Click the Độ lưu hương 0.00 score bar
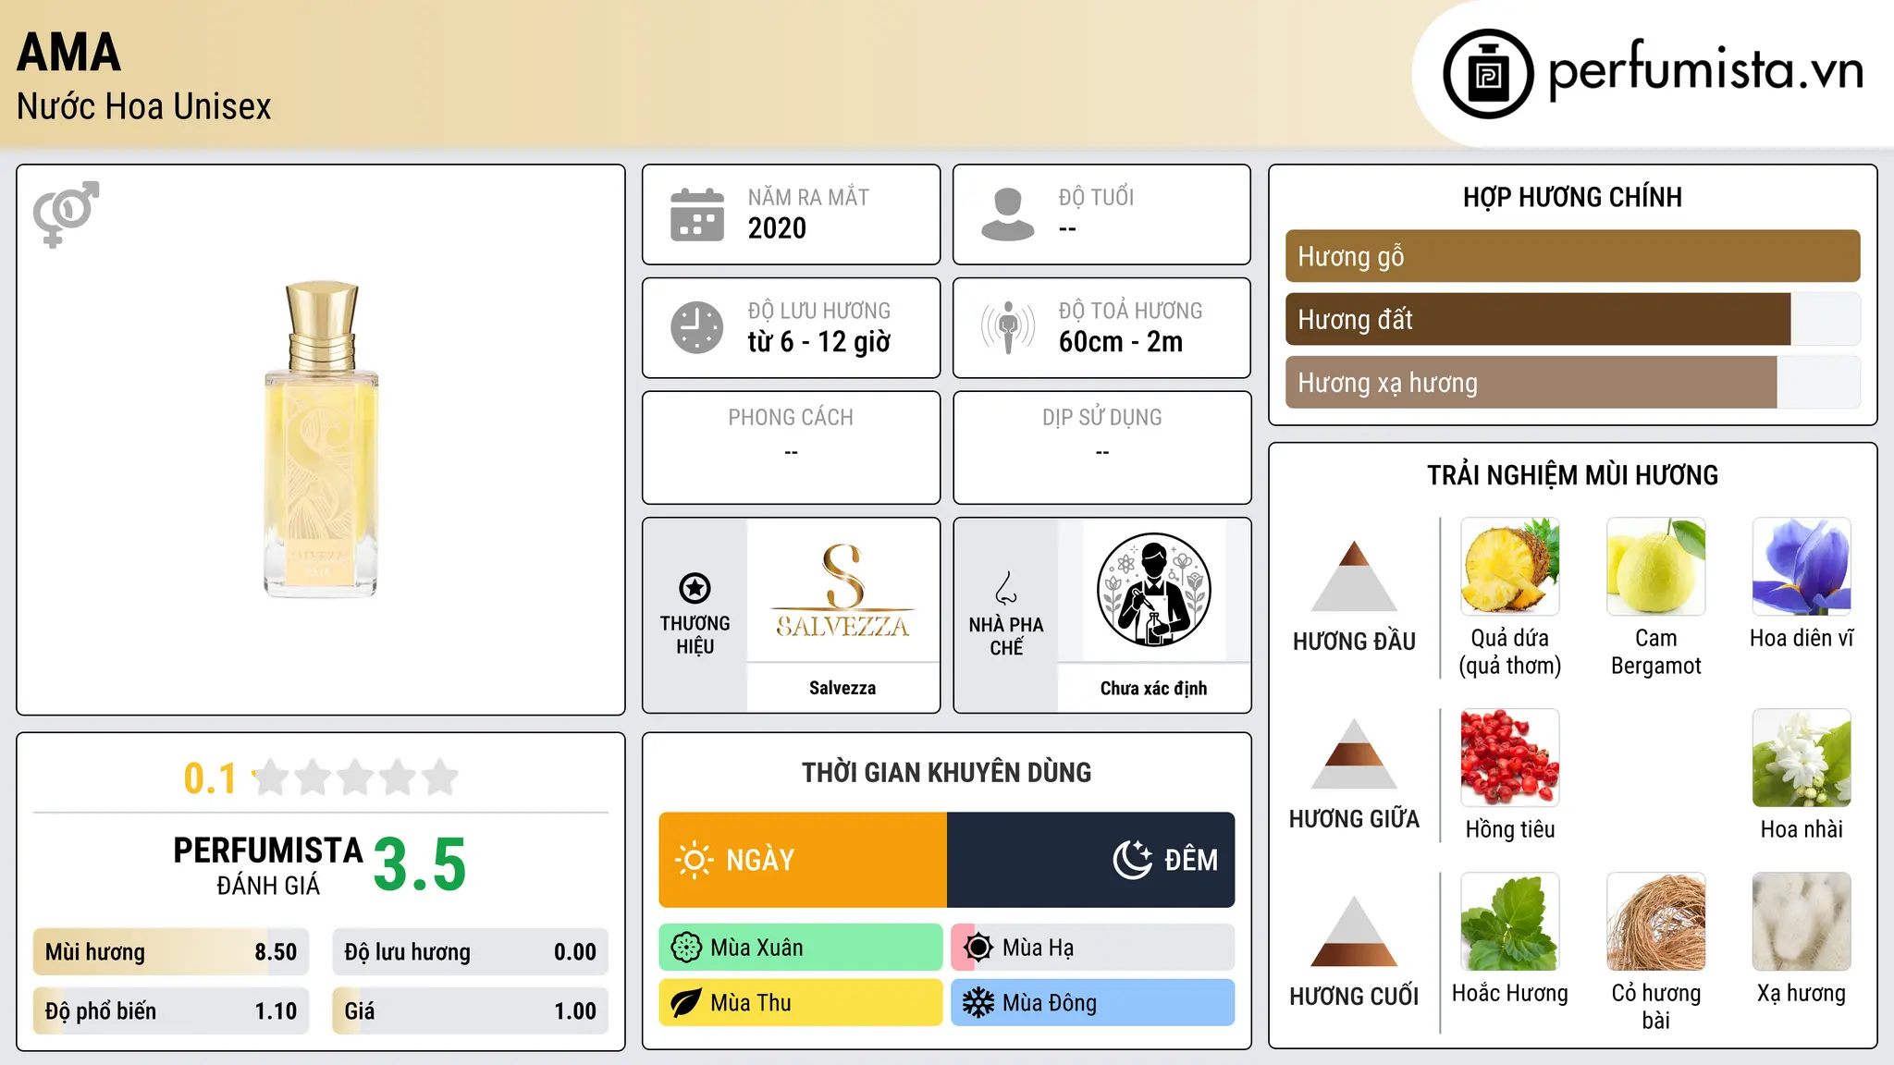 (x=471, y=952)
